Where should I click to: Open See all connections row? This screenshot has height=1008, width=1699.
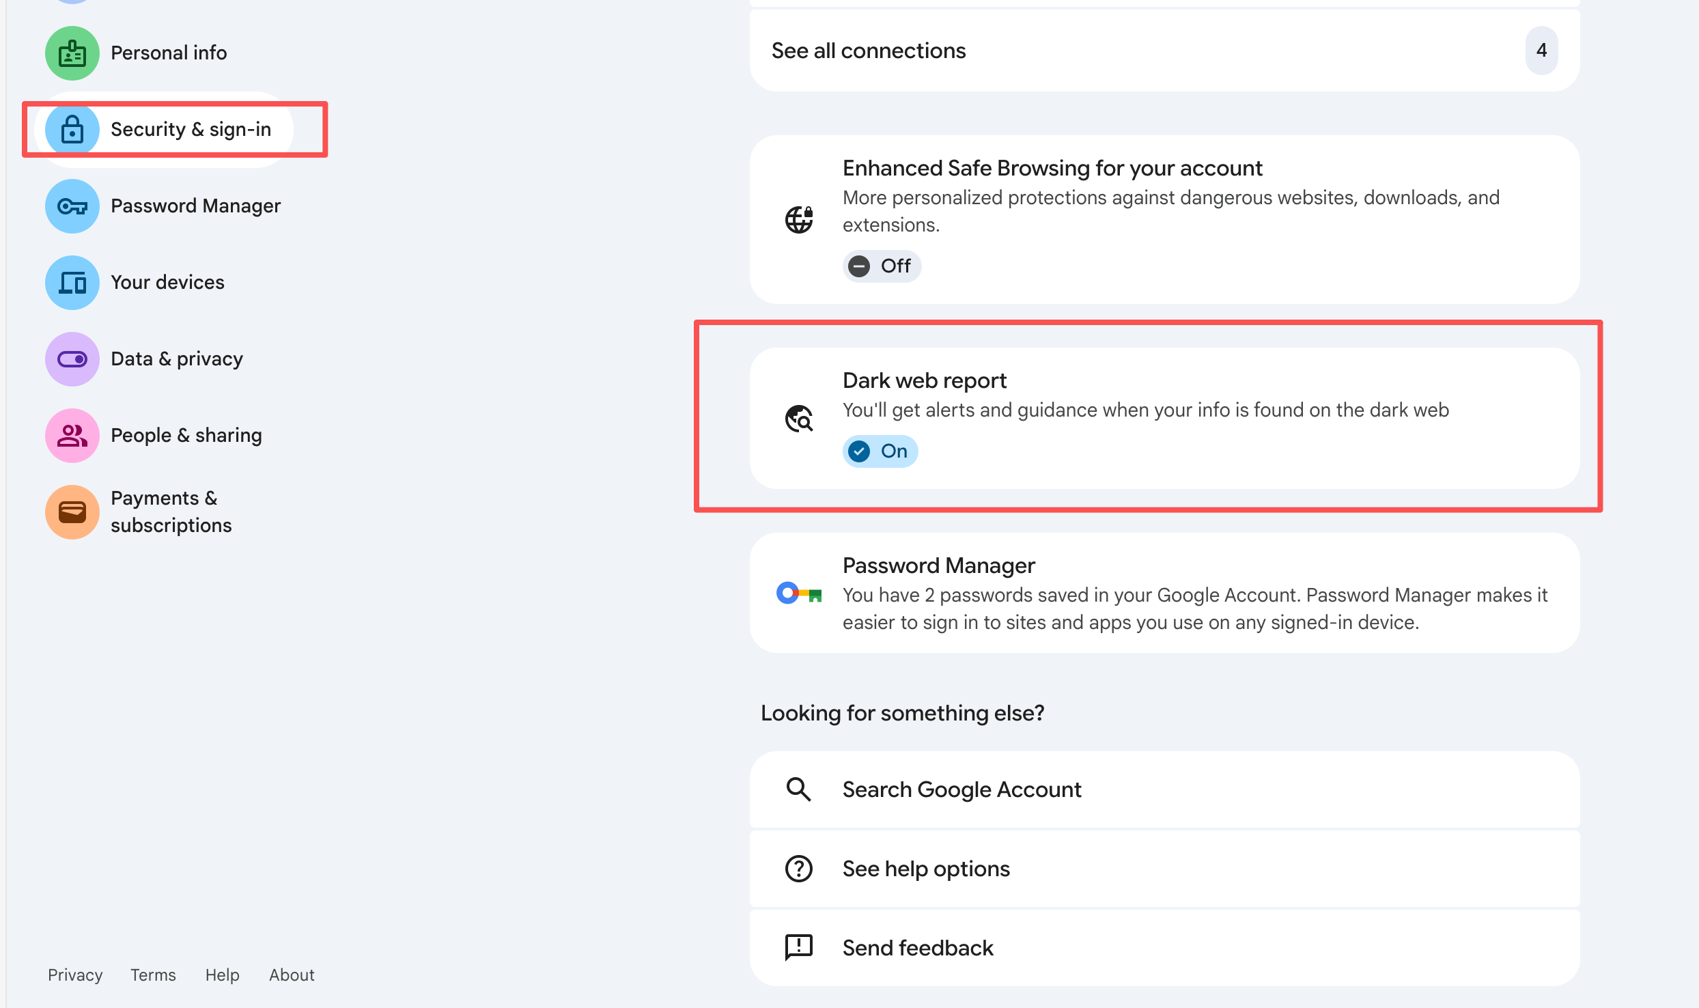869,51
